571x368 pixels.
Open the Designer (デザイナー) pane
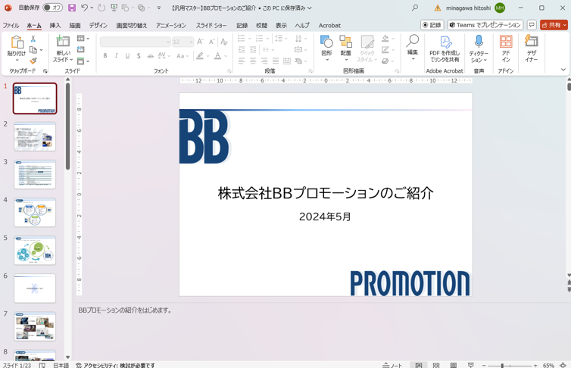click(x=532, y=42)
